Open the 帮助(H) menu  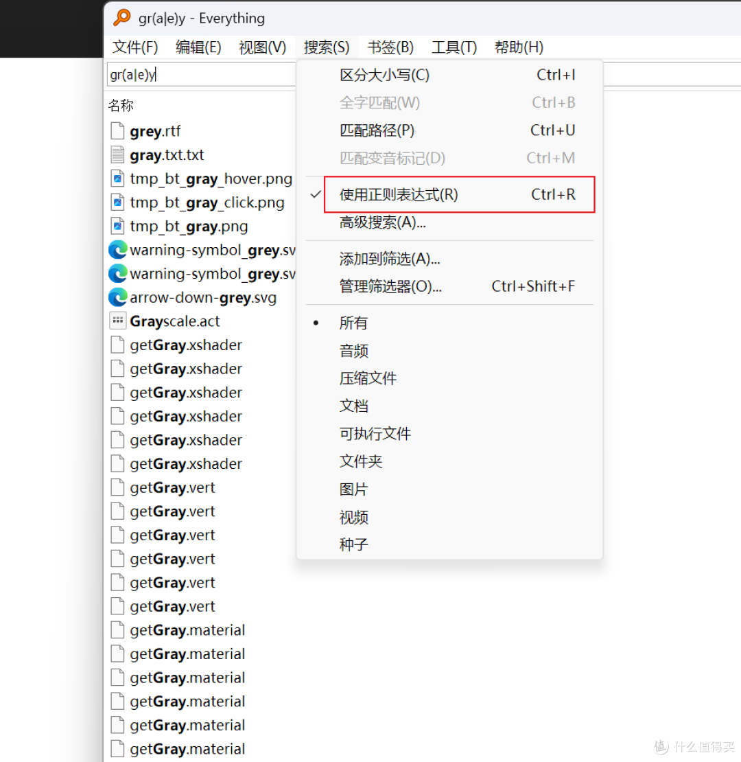click(x=519, y=47)
